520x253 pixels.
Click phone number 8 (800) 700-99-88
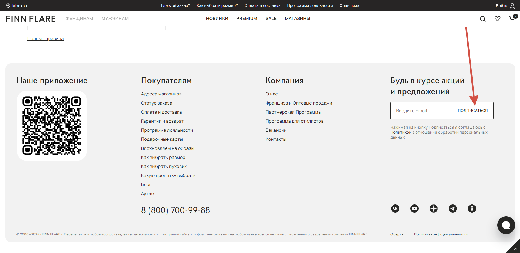coord(175,210)
